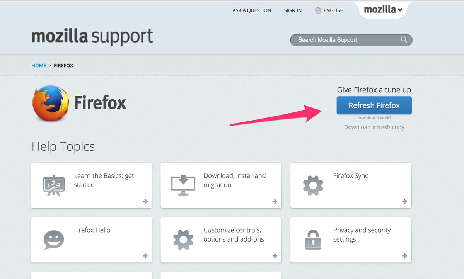The image size is (464, 279).
Task: Open the English language selector
Action: click(x=333, y=10)
